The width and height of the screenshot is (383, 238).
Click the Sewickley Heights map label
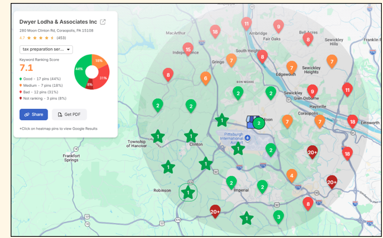(x=311, y=70)
